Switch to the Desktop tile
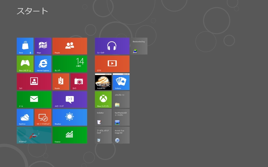Image resolution: width=268 pixels, height=167 pixels. [x=34, y=135]
